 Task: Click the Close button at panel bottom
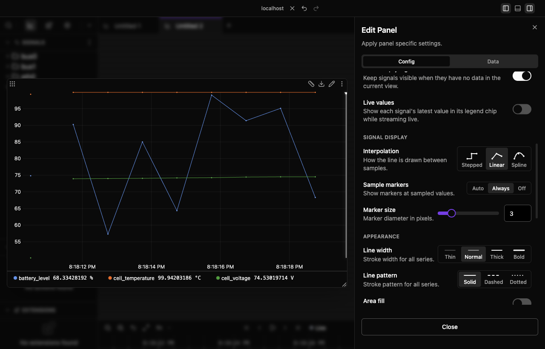(x=450, y=327)
